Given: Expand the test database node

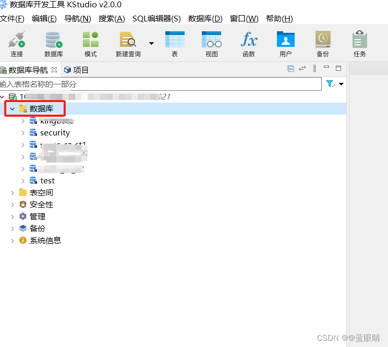Looking at the screenshot, I should tap(23, 181).
